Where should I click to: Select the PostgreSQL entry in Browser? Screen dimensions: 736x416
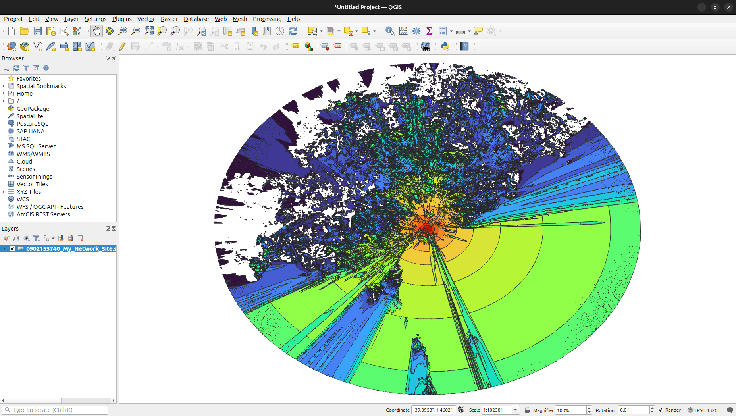tap(32, 124)
